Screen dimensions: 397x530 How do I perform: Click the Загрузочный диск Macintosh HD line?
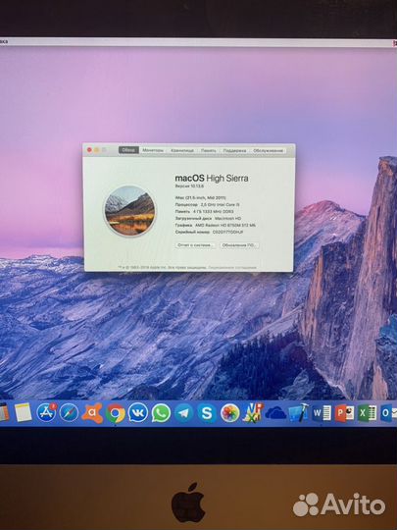point(208,218)
